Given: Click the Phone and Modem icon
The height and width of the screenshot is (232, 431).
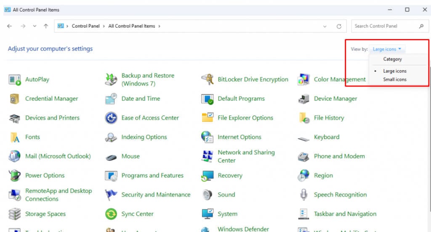Looking at the screenshot, I should click(x=303, y=157).
